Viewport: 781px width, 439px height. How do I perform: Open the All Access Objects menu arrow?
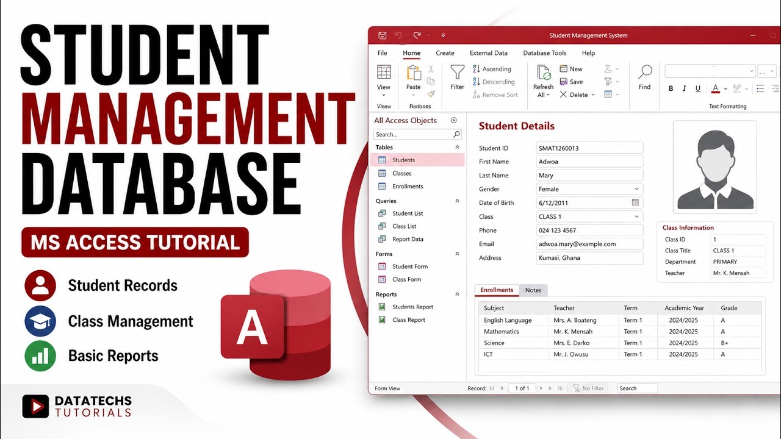(453, 120)
